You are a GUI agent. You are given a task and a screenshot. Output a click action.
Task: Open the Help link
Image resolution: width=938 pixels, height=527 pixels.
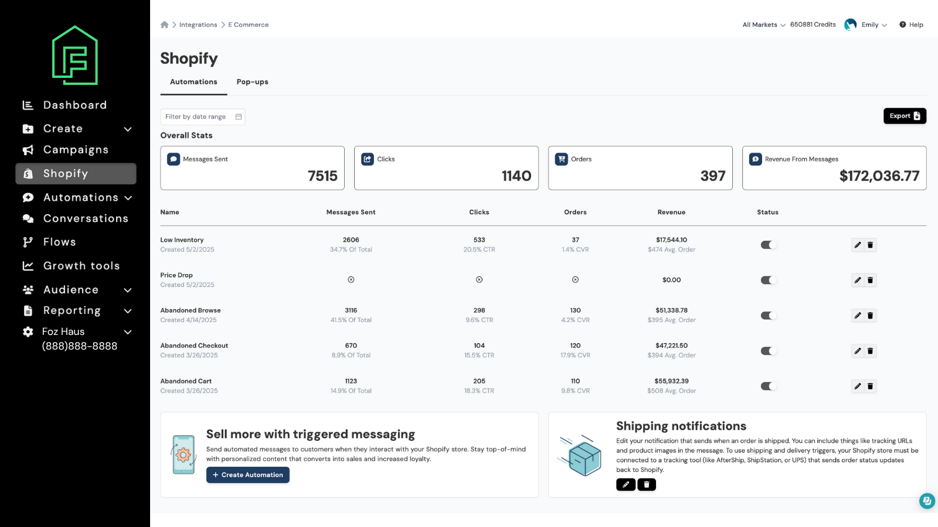coord(912,25)
